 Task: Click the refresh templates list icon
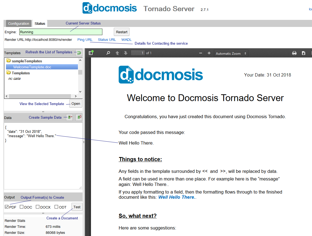79,53
